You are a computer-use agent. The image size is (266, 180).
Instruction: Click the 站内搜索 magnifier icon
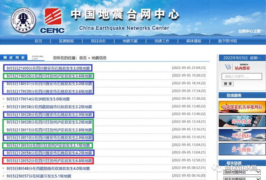tap(228, 67)
